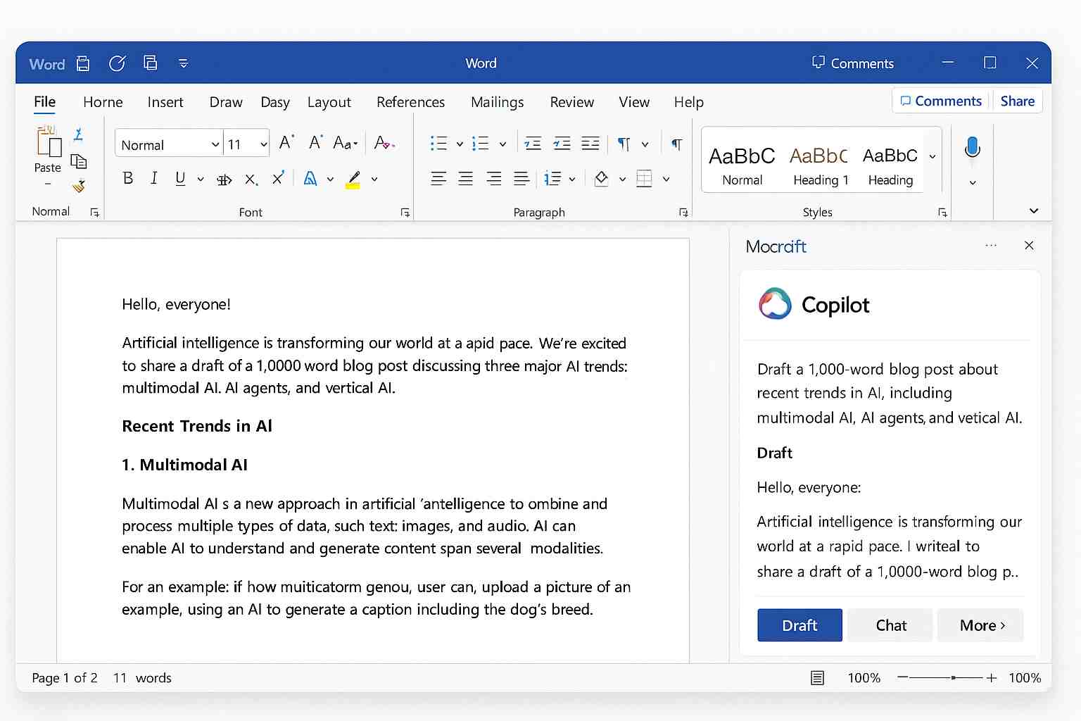Close the Copilot side pane
The width and height of the screenshot is (1081, 721).
[1029, 245]
